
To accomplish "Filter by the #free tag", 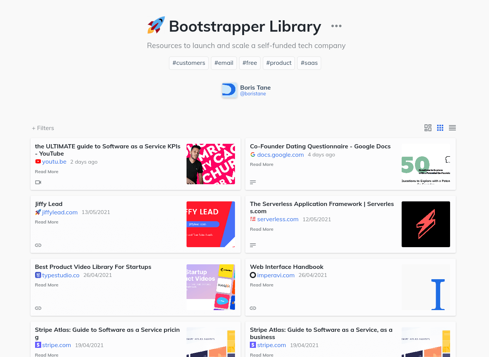I will click(x=250, y=63).
